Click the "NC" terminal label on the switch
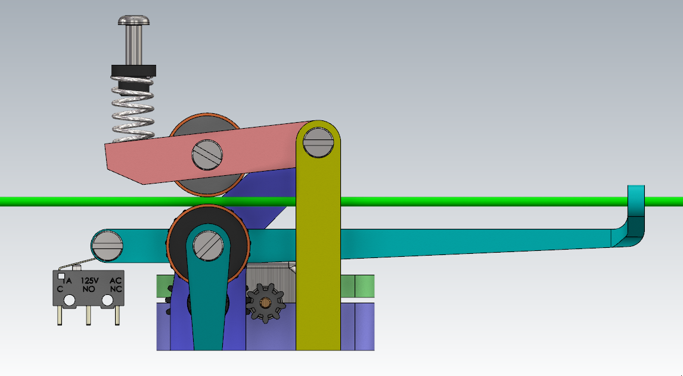The height and width of the screenshot is (376, 683). (116, 289)
